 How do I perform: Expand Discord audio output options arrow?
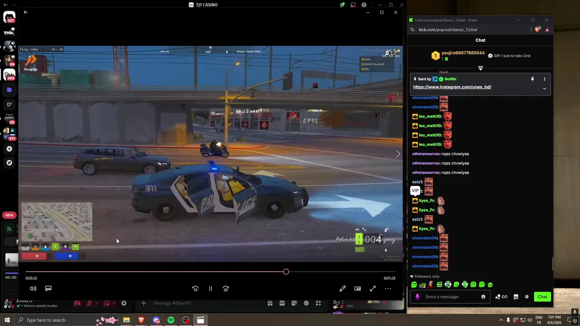click(114, 303)
